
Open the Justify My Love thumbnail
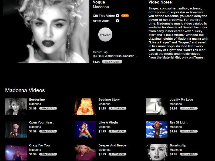157,107
